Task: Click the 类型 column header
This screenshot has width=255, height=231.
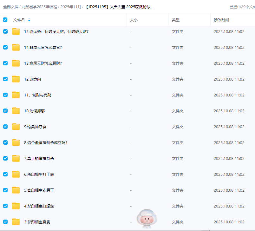Action: [x=175, y=20]
